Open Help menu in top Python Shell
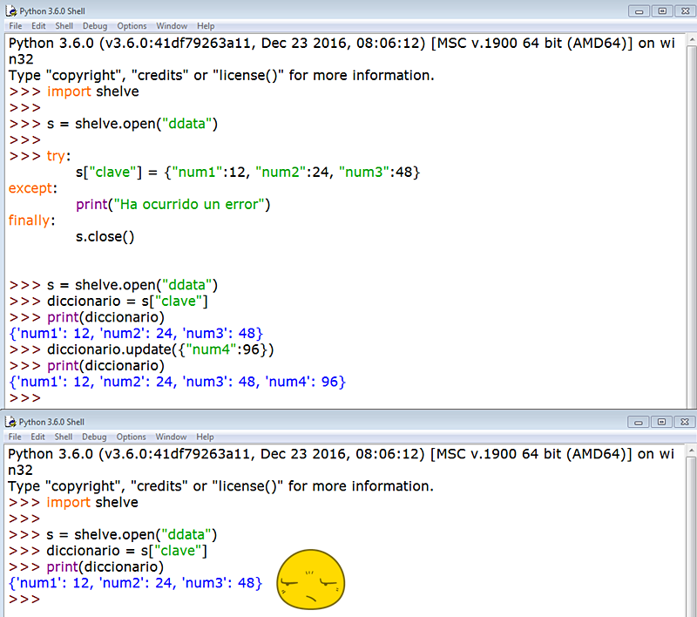This screenshot has width=697, height=617. click(x=206, y=26)
